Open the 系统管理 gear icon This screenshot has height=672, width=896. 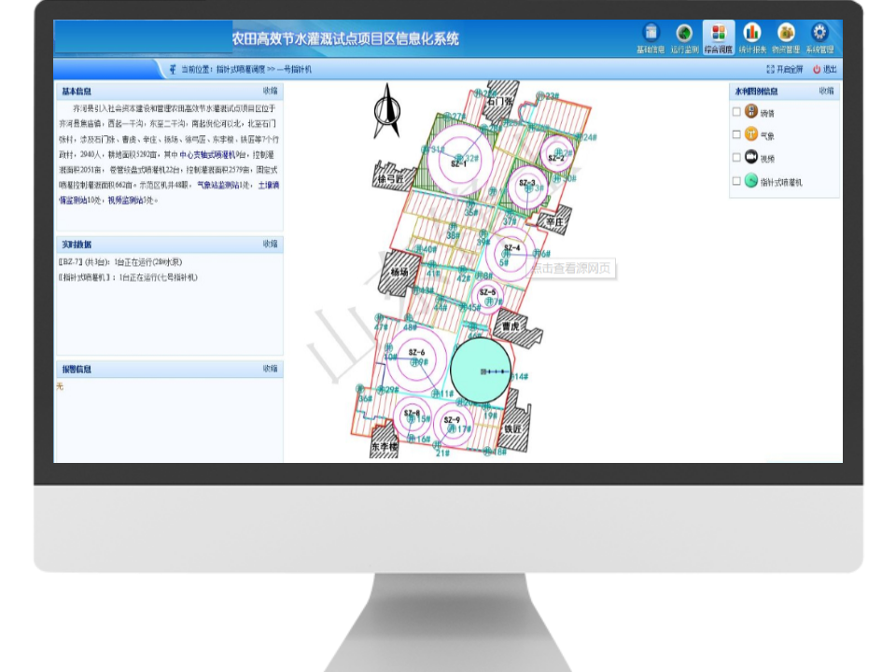coord(819,34)
